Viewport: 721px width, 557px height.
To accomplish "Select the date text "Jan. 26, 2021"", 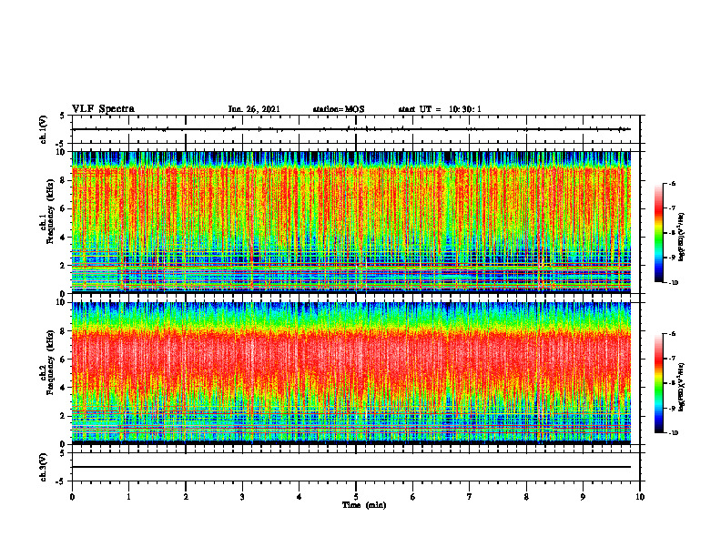I will (254, 109).
